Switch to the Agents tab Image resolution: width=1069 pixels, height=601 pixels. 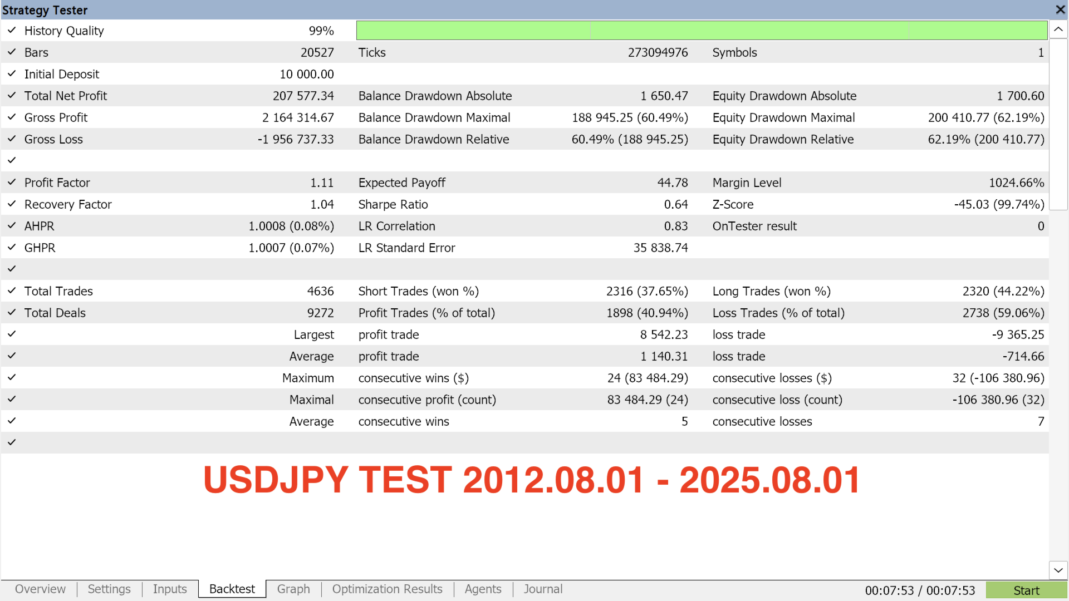(x=483, y=589)
